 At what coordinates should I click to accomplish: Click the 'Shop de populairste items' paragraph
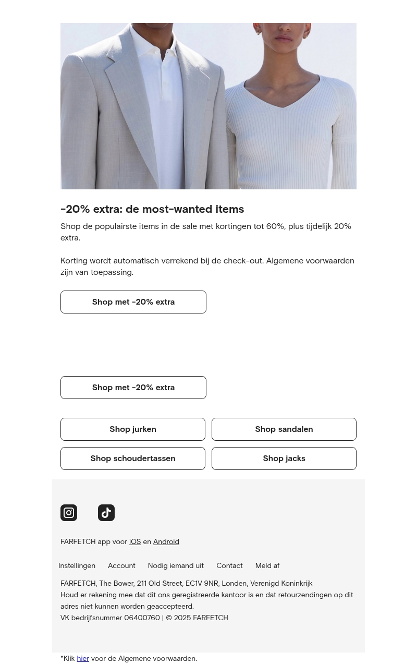206,232
